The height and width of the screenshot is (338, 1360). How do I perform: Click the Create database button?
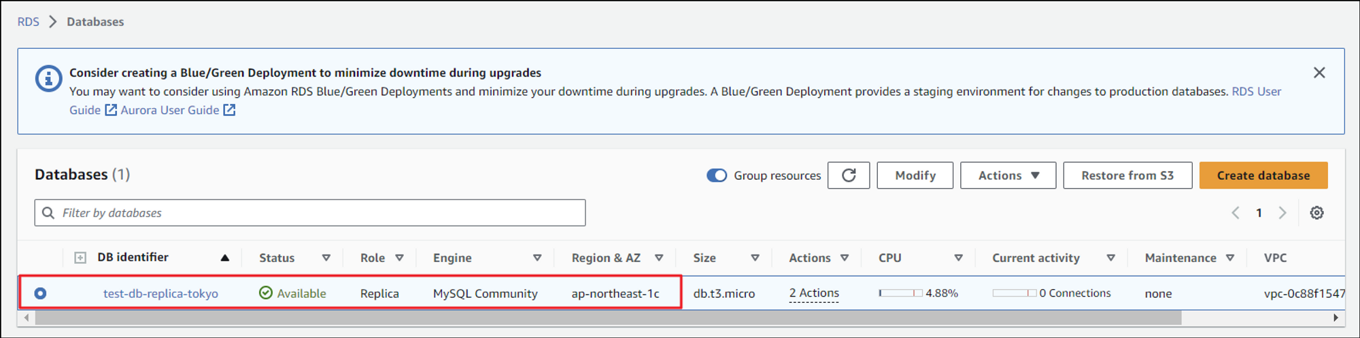tap(1263, 175)
